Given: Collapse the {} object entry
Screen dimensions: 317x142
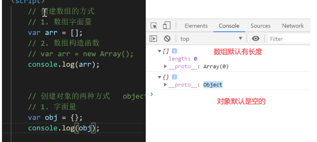Looking at the screenshot, I should [x=160, y=77].
